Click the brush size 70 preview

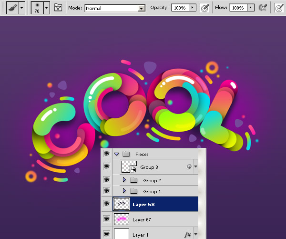37,8
